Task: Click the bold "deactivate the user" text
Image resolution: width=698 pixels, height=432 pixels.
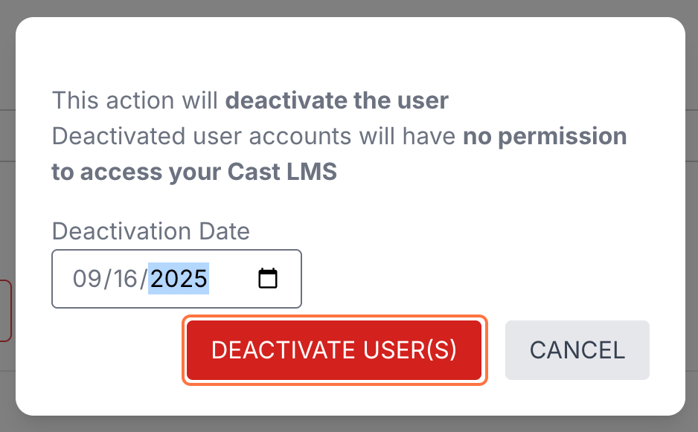Action: (336, 100)
